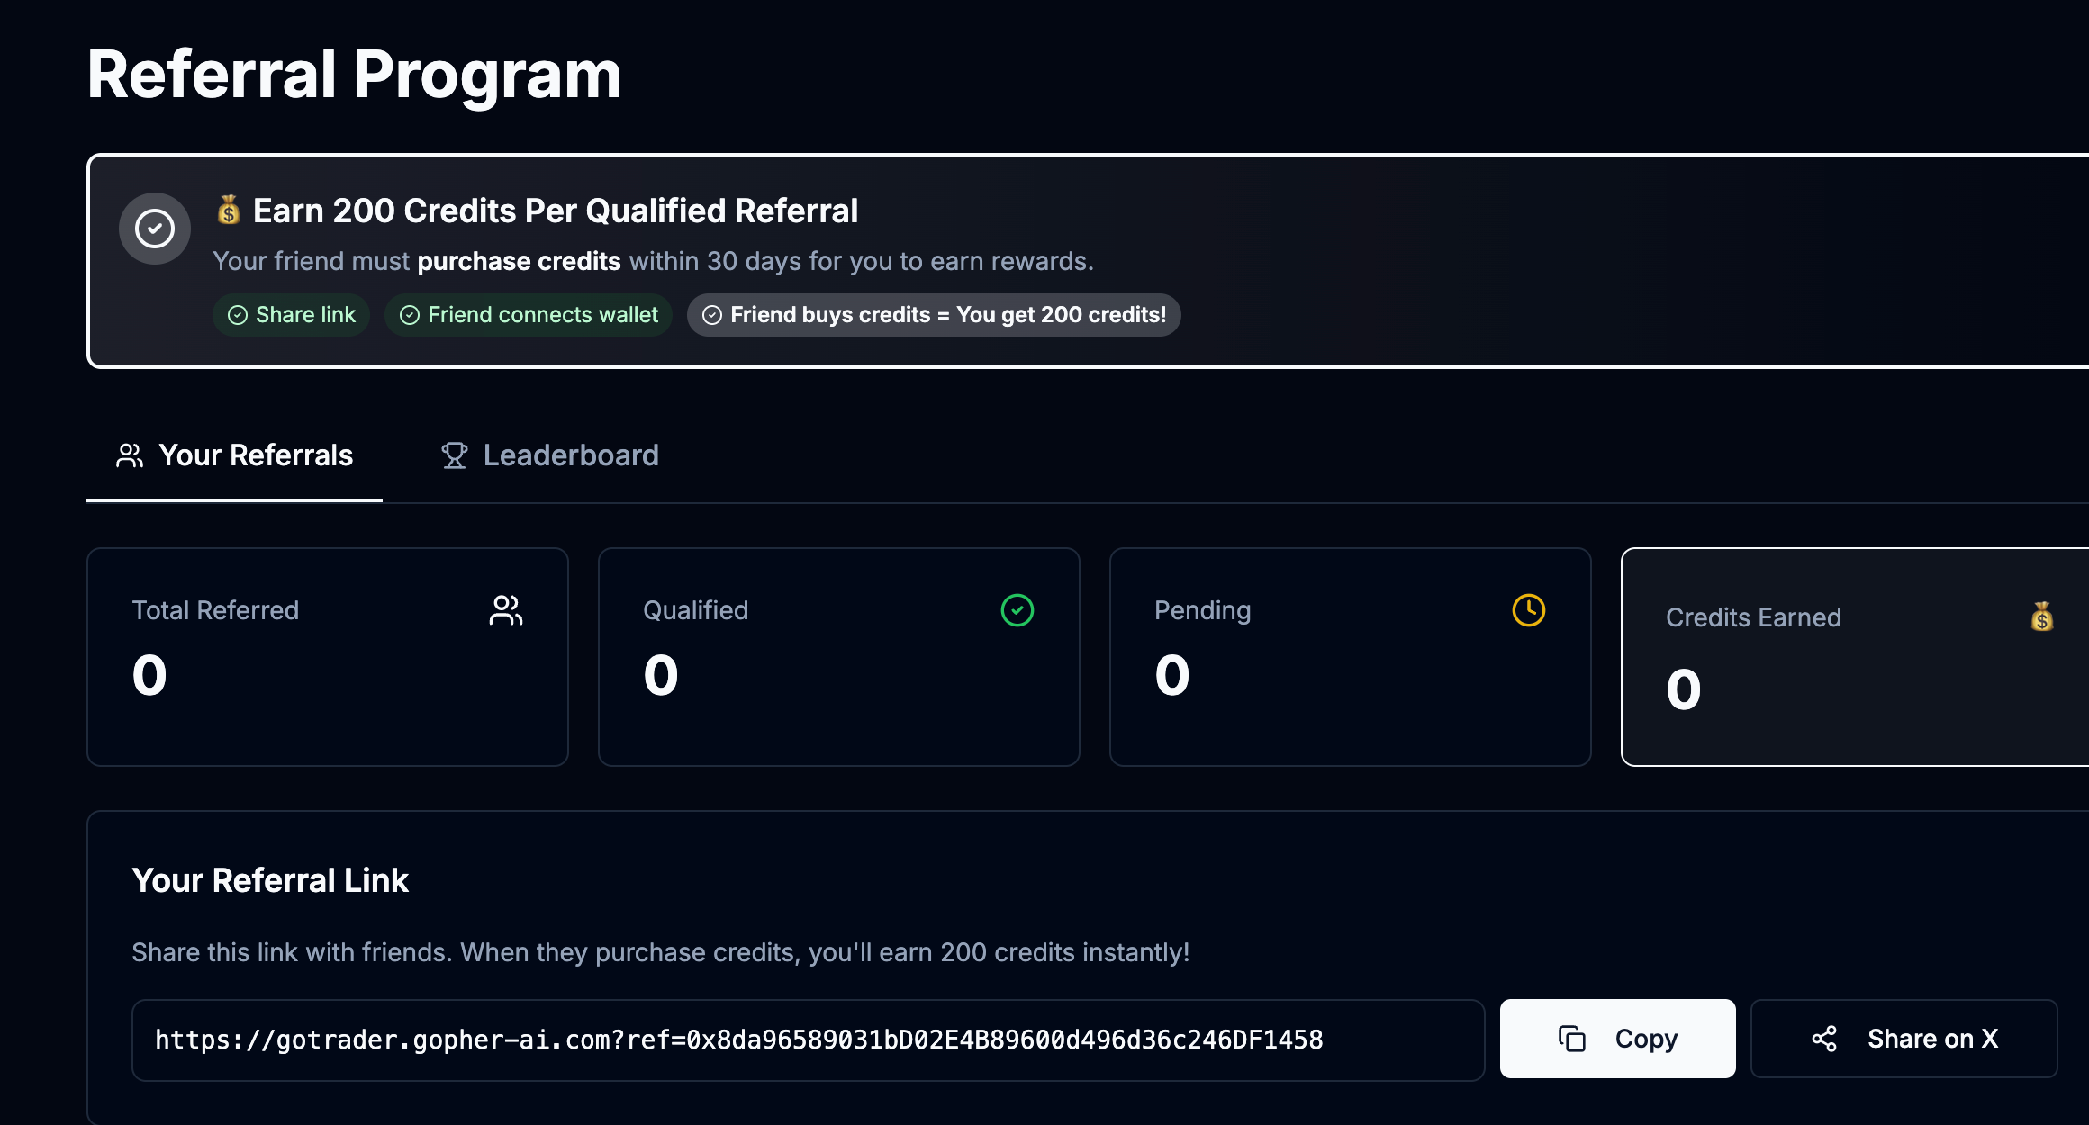Click inside the referral link URL field
This screenshot has width=2089, height=1125.
(x=808, y=1039)
